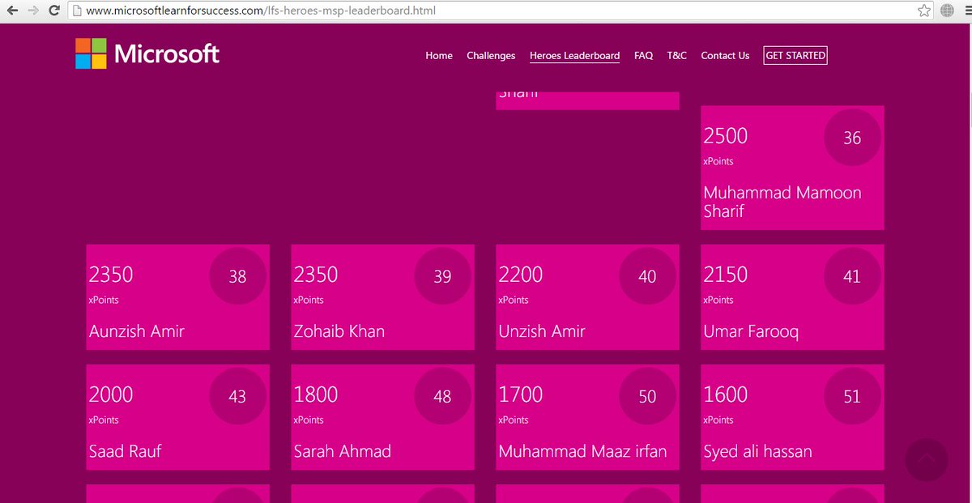Click xPoints label on Umar Farooq card

click(x=718, y=300)
